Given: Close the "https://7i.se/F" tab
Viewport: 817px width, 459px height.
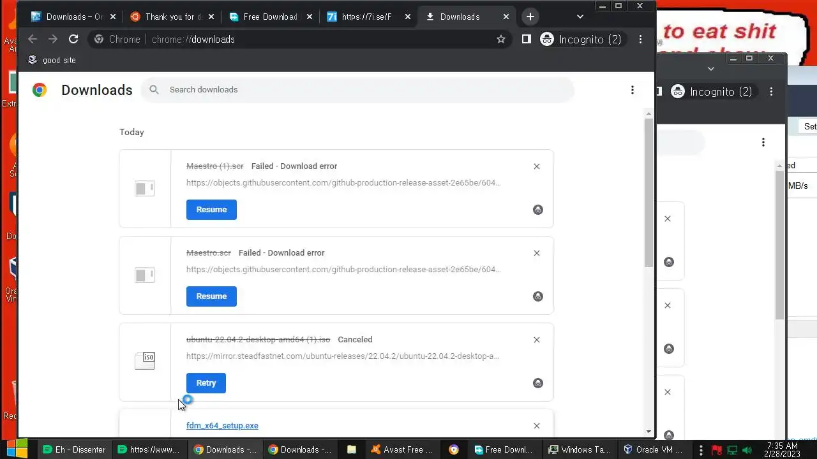Looking at the screenshot, I should [408, 17].
